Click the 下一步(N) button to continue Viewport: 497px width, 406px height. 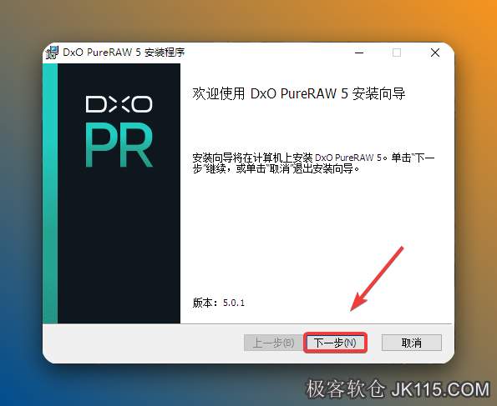pos(335,343)
